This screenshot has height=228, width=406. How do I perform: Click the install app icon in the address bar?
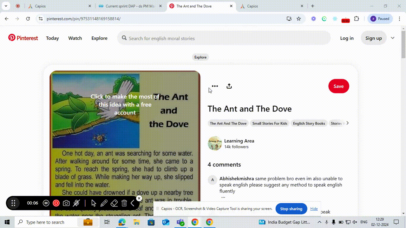click(x=289, y=19)
